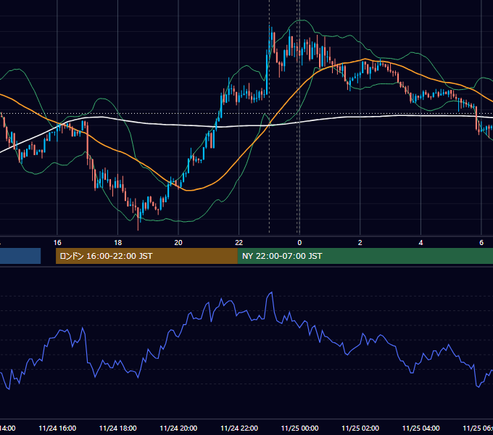Click the hour label 22 on upper axis

pos(239,243)
